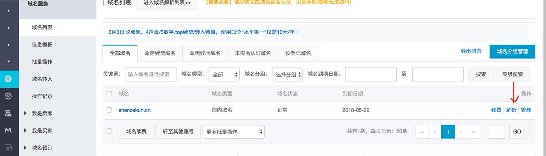Click the 域名服务 sidebar heading
This screenshot has width=546, height=156.
[38, 4]
